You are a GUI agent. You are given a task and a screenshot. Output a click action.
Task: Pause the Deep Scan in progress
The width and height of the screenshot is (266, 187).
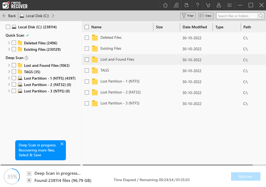(x=29, y=173)
